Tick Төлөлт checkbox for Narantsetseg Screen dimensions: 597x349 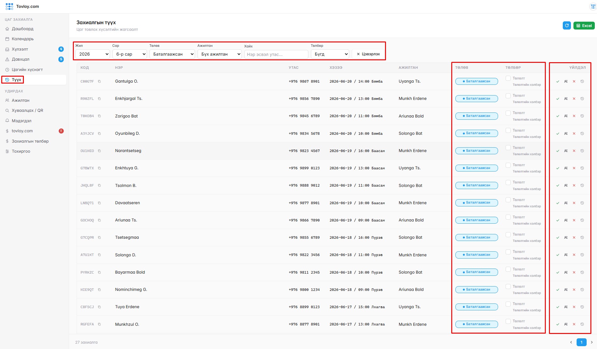click(508, 148)
